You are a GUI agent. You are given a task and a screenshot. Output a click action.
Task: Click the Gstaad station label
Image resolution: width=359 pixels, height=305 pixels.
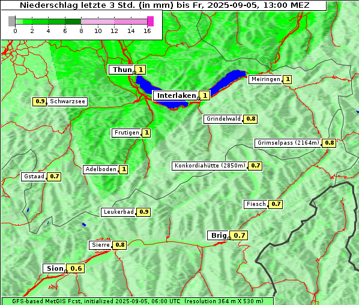click(34, 177)
